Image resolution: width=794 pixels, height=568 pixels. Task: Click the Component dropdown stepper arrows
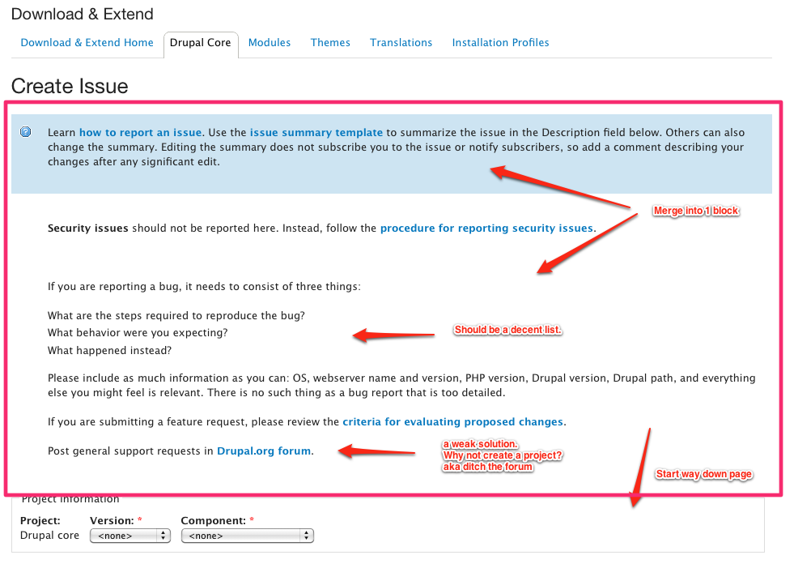(x=306, y=536)
